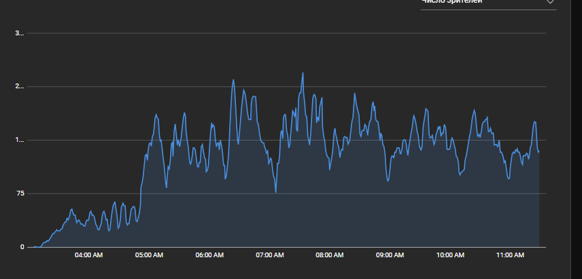
Task: Select the 10:00 AM time axis label
Action: tap(449, 255)
